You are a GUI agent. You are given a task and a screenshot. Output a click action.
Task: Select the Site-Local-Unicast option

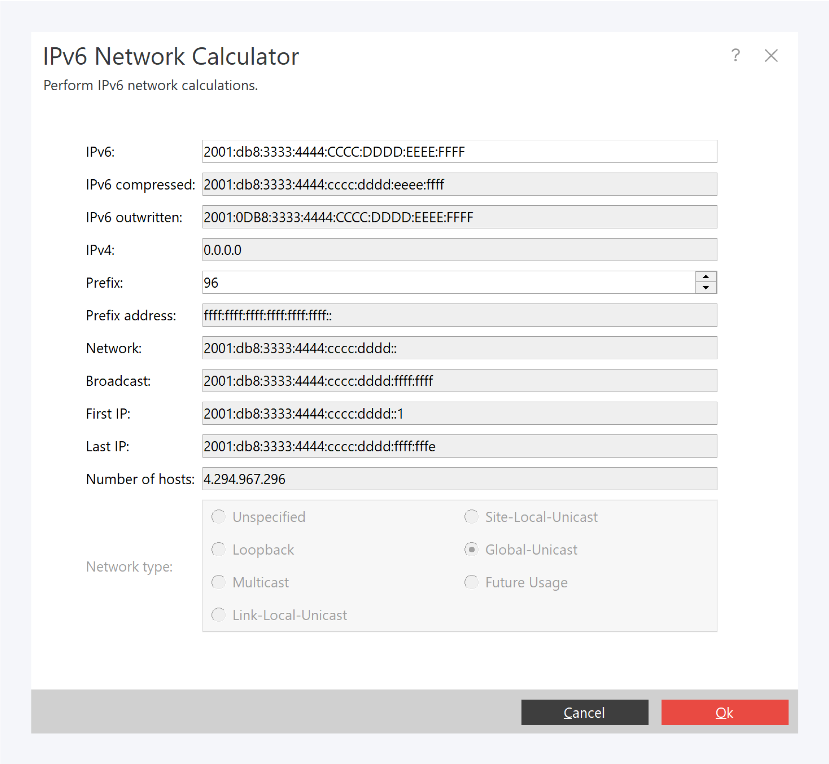pyautogui.click(x=471, y=517)
